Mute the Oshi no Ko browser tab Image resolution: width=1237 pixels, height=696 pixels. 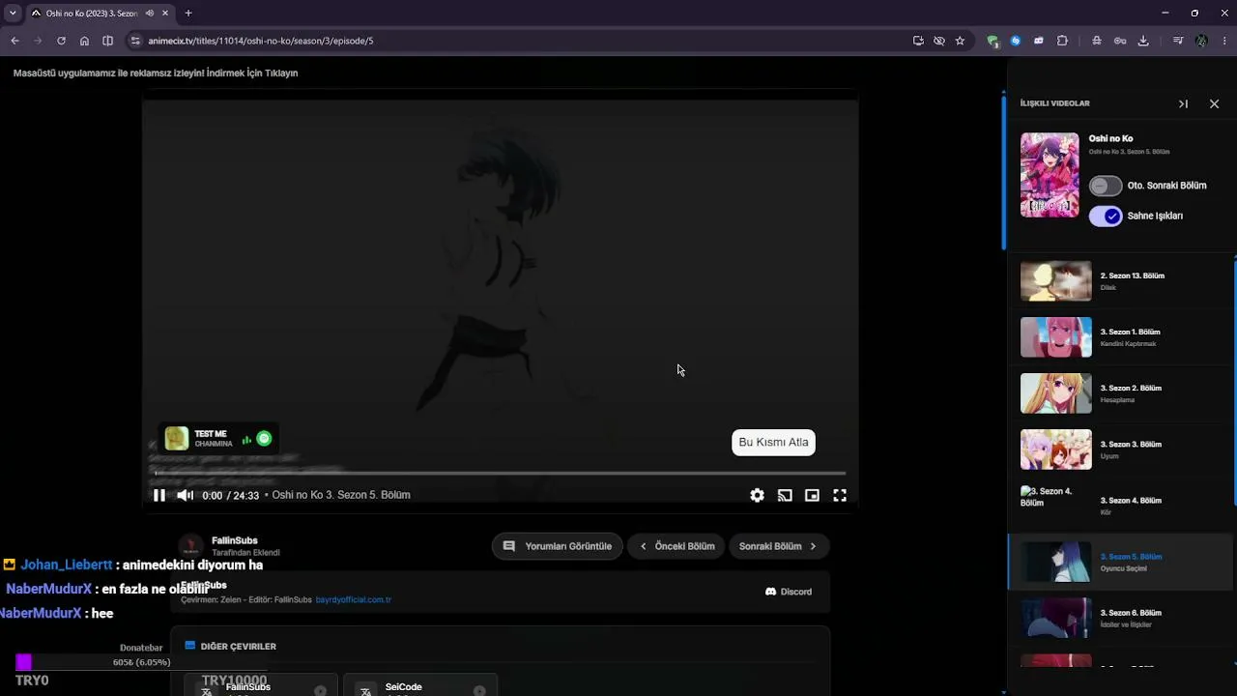click(x=150, y=14)
